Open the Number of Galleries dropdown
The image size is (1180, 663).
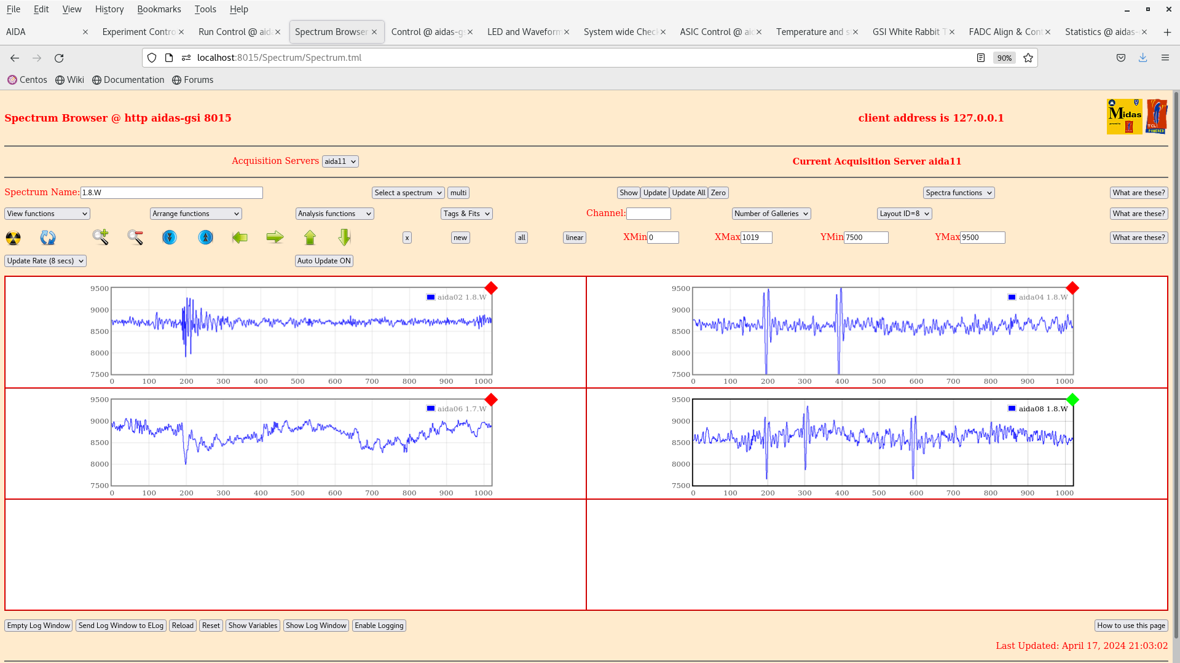(x=771, y=214)
